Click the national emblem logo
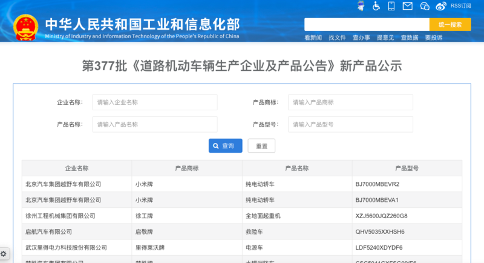 coord(25,27)
